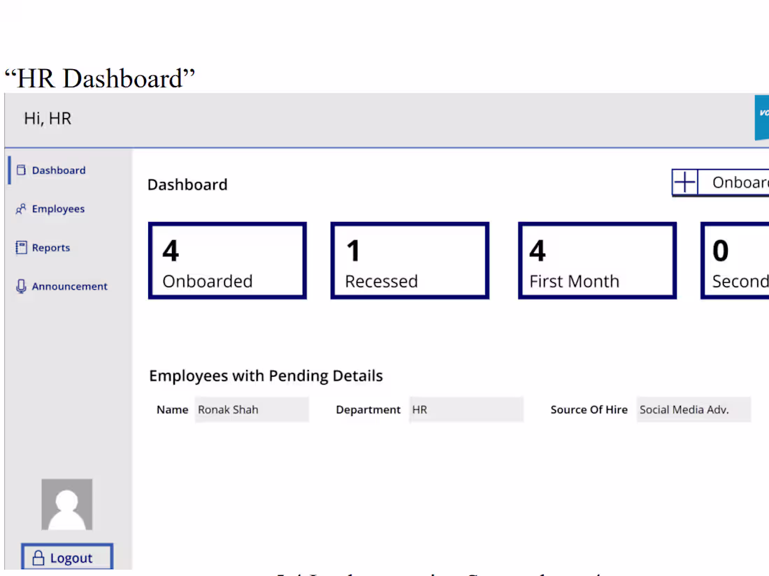Navigate to the Announcement section
This screenshot has height=576, width=769.
[69, 286]
